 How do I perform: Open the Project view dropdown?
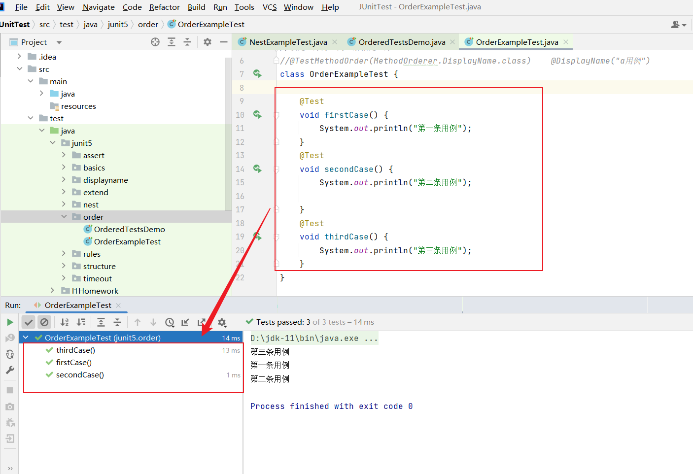point(59,42)
